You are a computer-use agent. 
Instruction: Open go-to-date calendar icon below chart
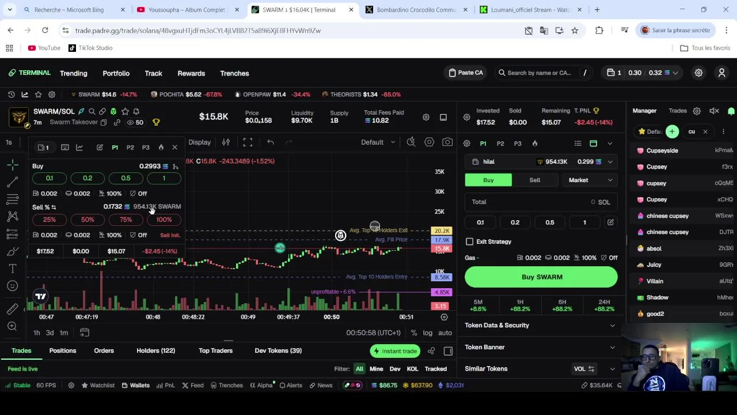(x=84, y=333)
